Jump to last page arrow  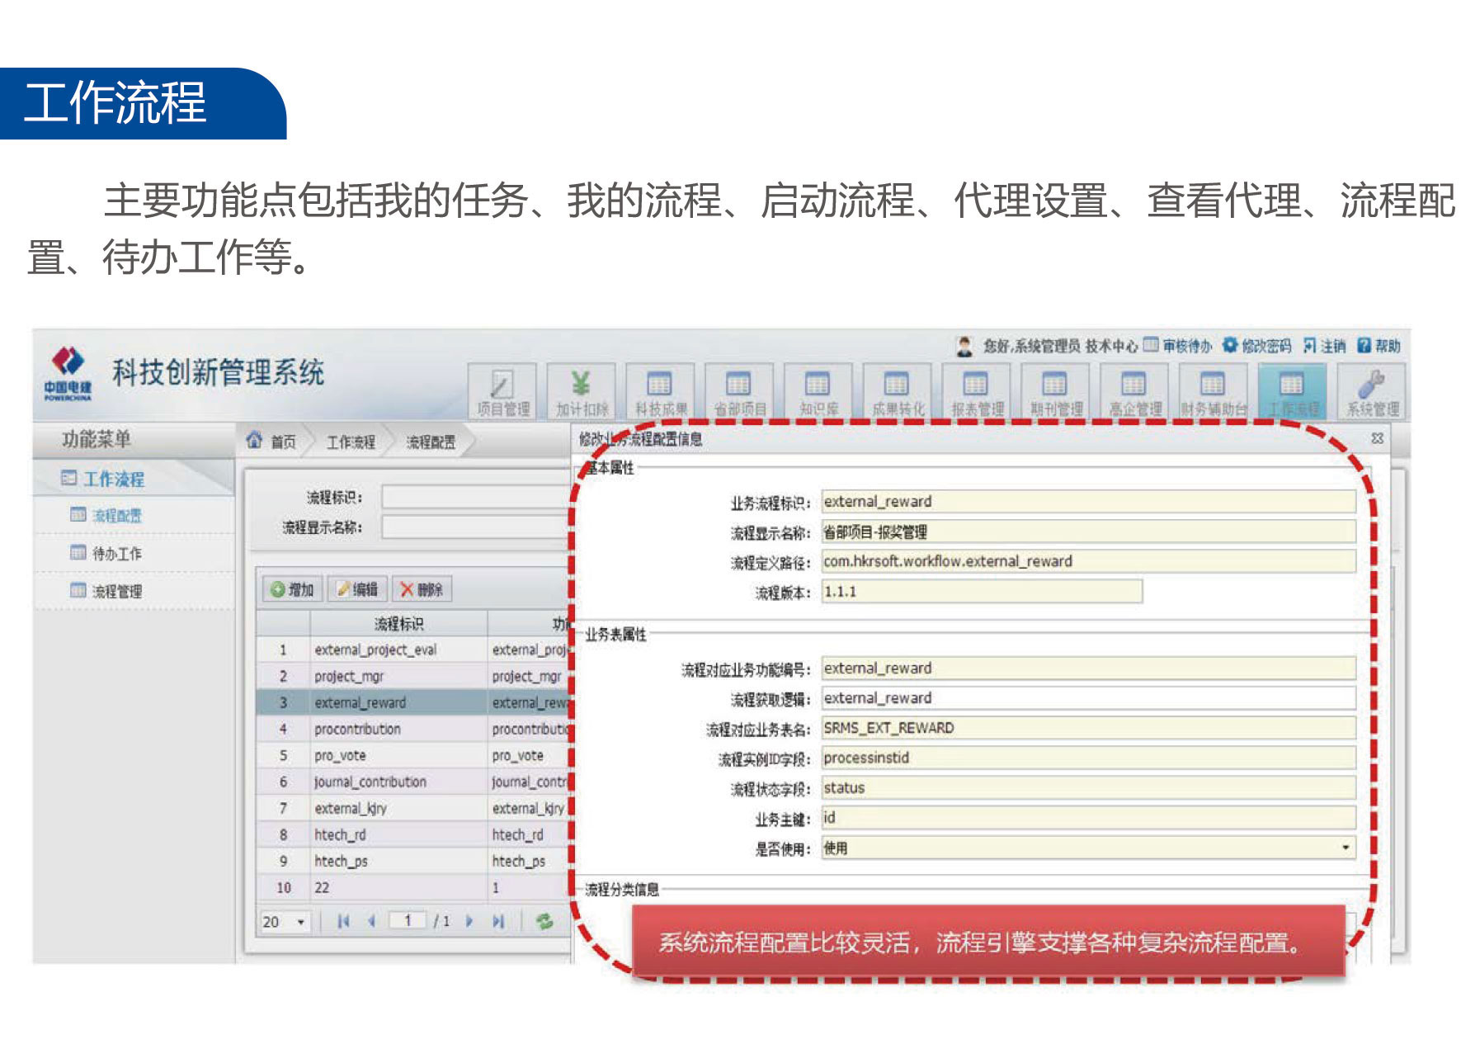click(x=498, y=921)
